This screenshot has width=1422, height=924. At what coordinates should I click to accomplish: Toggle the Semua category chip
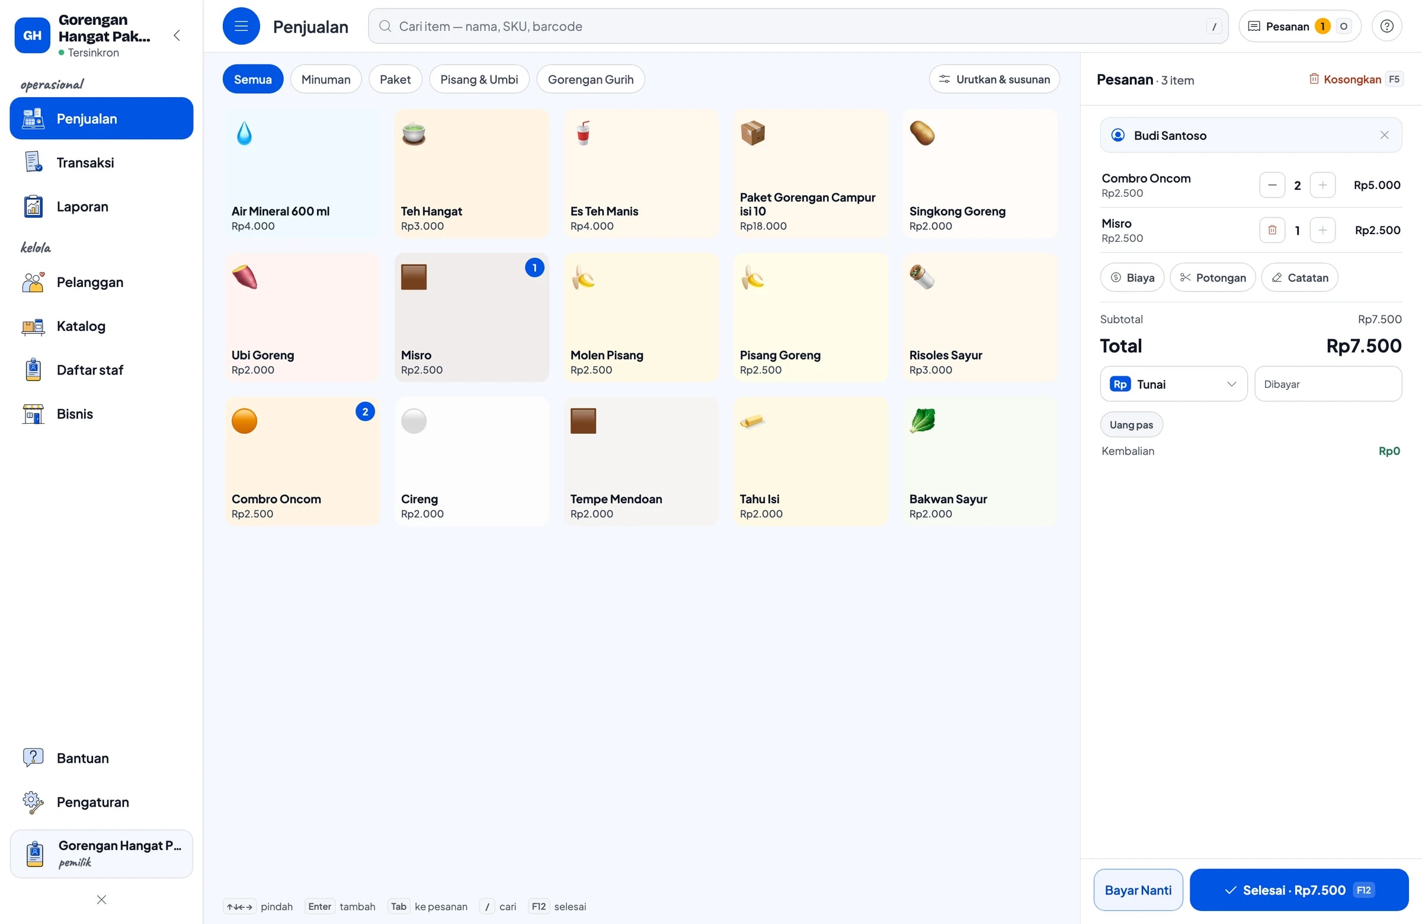click(253, 79)
